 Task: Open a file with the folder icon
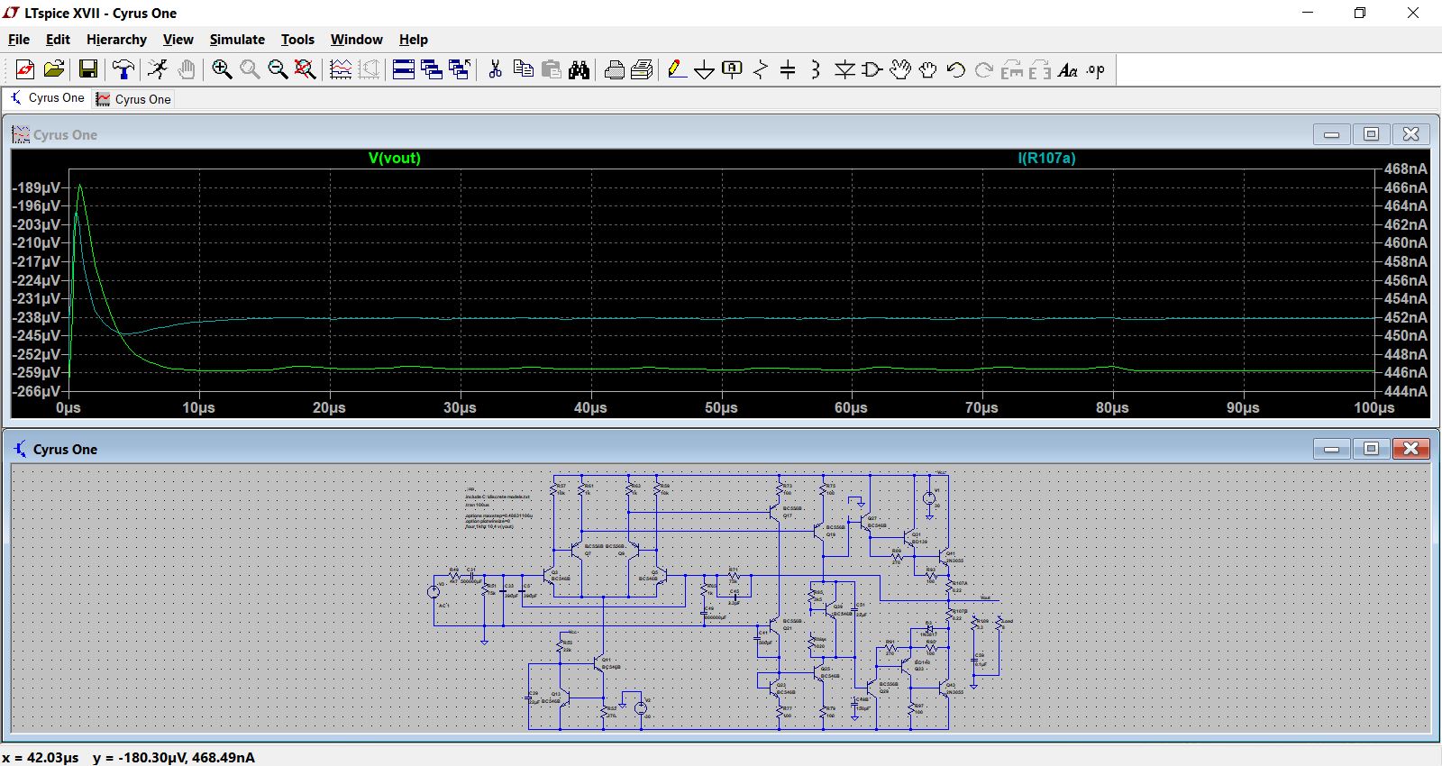pyautogui.click(x=54, y=69)
